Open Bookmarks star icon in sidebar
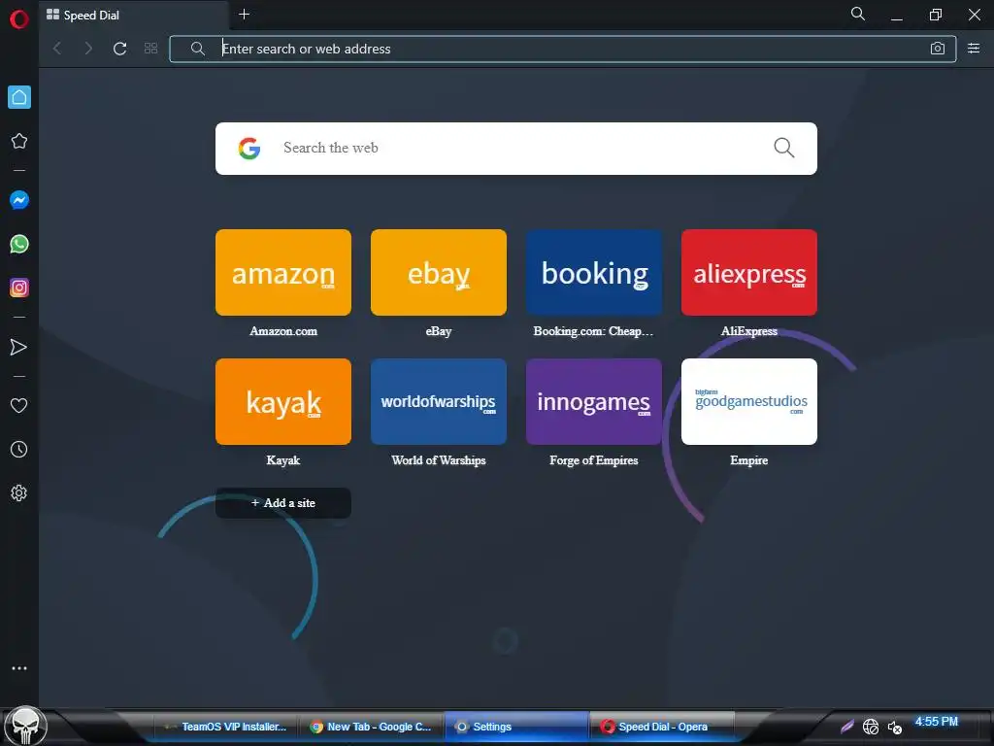This screenshot has height=746, width=994. tap(19, 141)
